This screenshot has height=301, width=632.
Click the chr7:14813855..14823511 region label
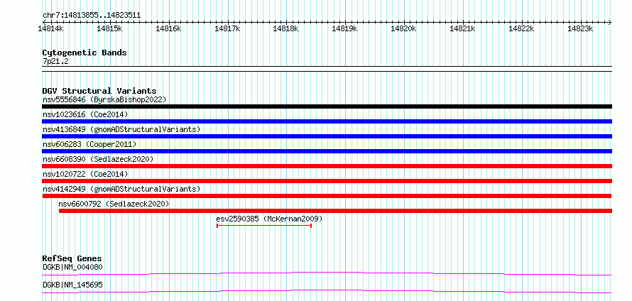click(x=92, y=16)
